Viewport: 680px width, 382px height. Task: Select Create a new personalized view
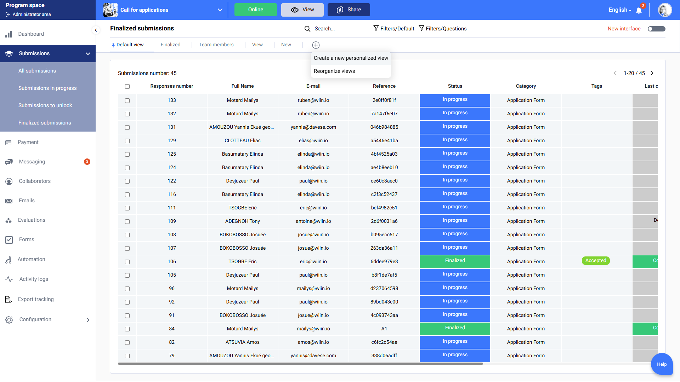351,58
